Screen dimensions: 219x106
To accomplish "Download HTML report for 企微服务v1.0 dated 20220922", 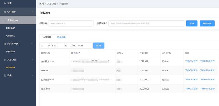I will tap(207, 79).
